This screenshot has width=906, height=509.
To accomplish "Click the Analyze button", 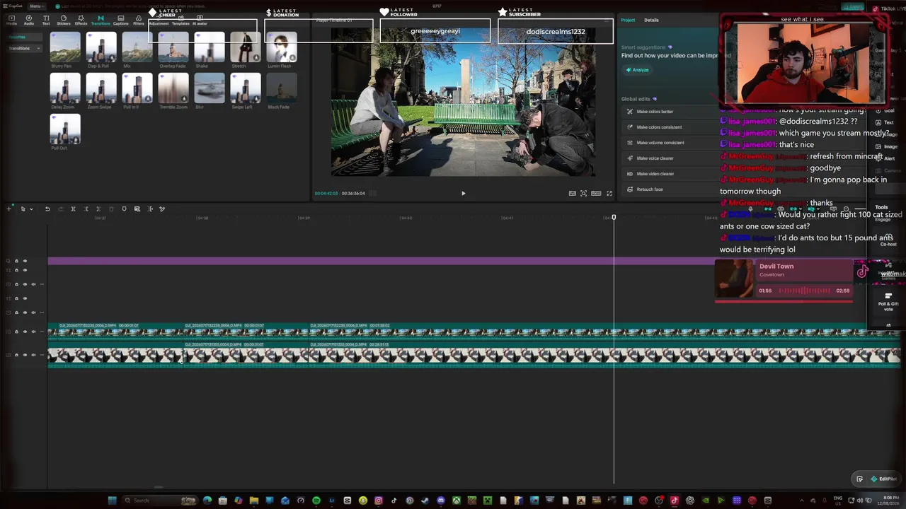I will point(637,70).
